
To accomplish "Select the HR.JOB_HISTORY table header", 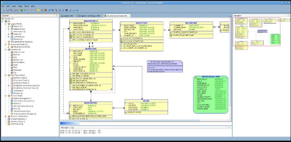I will [x=91, y=103].
